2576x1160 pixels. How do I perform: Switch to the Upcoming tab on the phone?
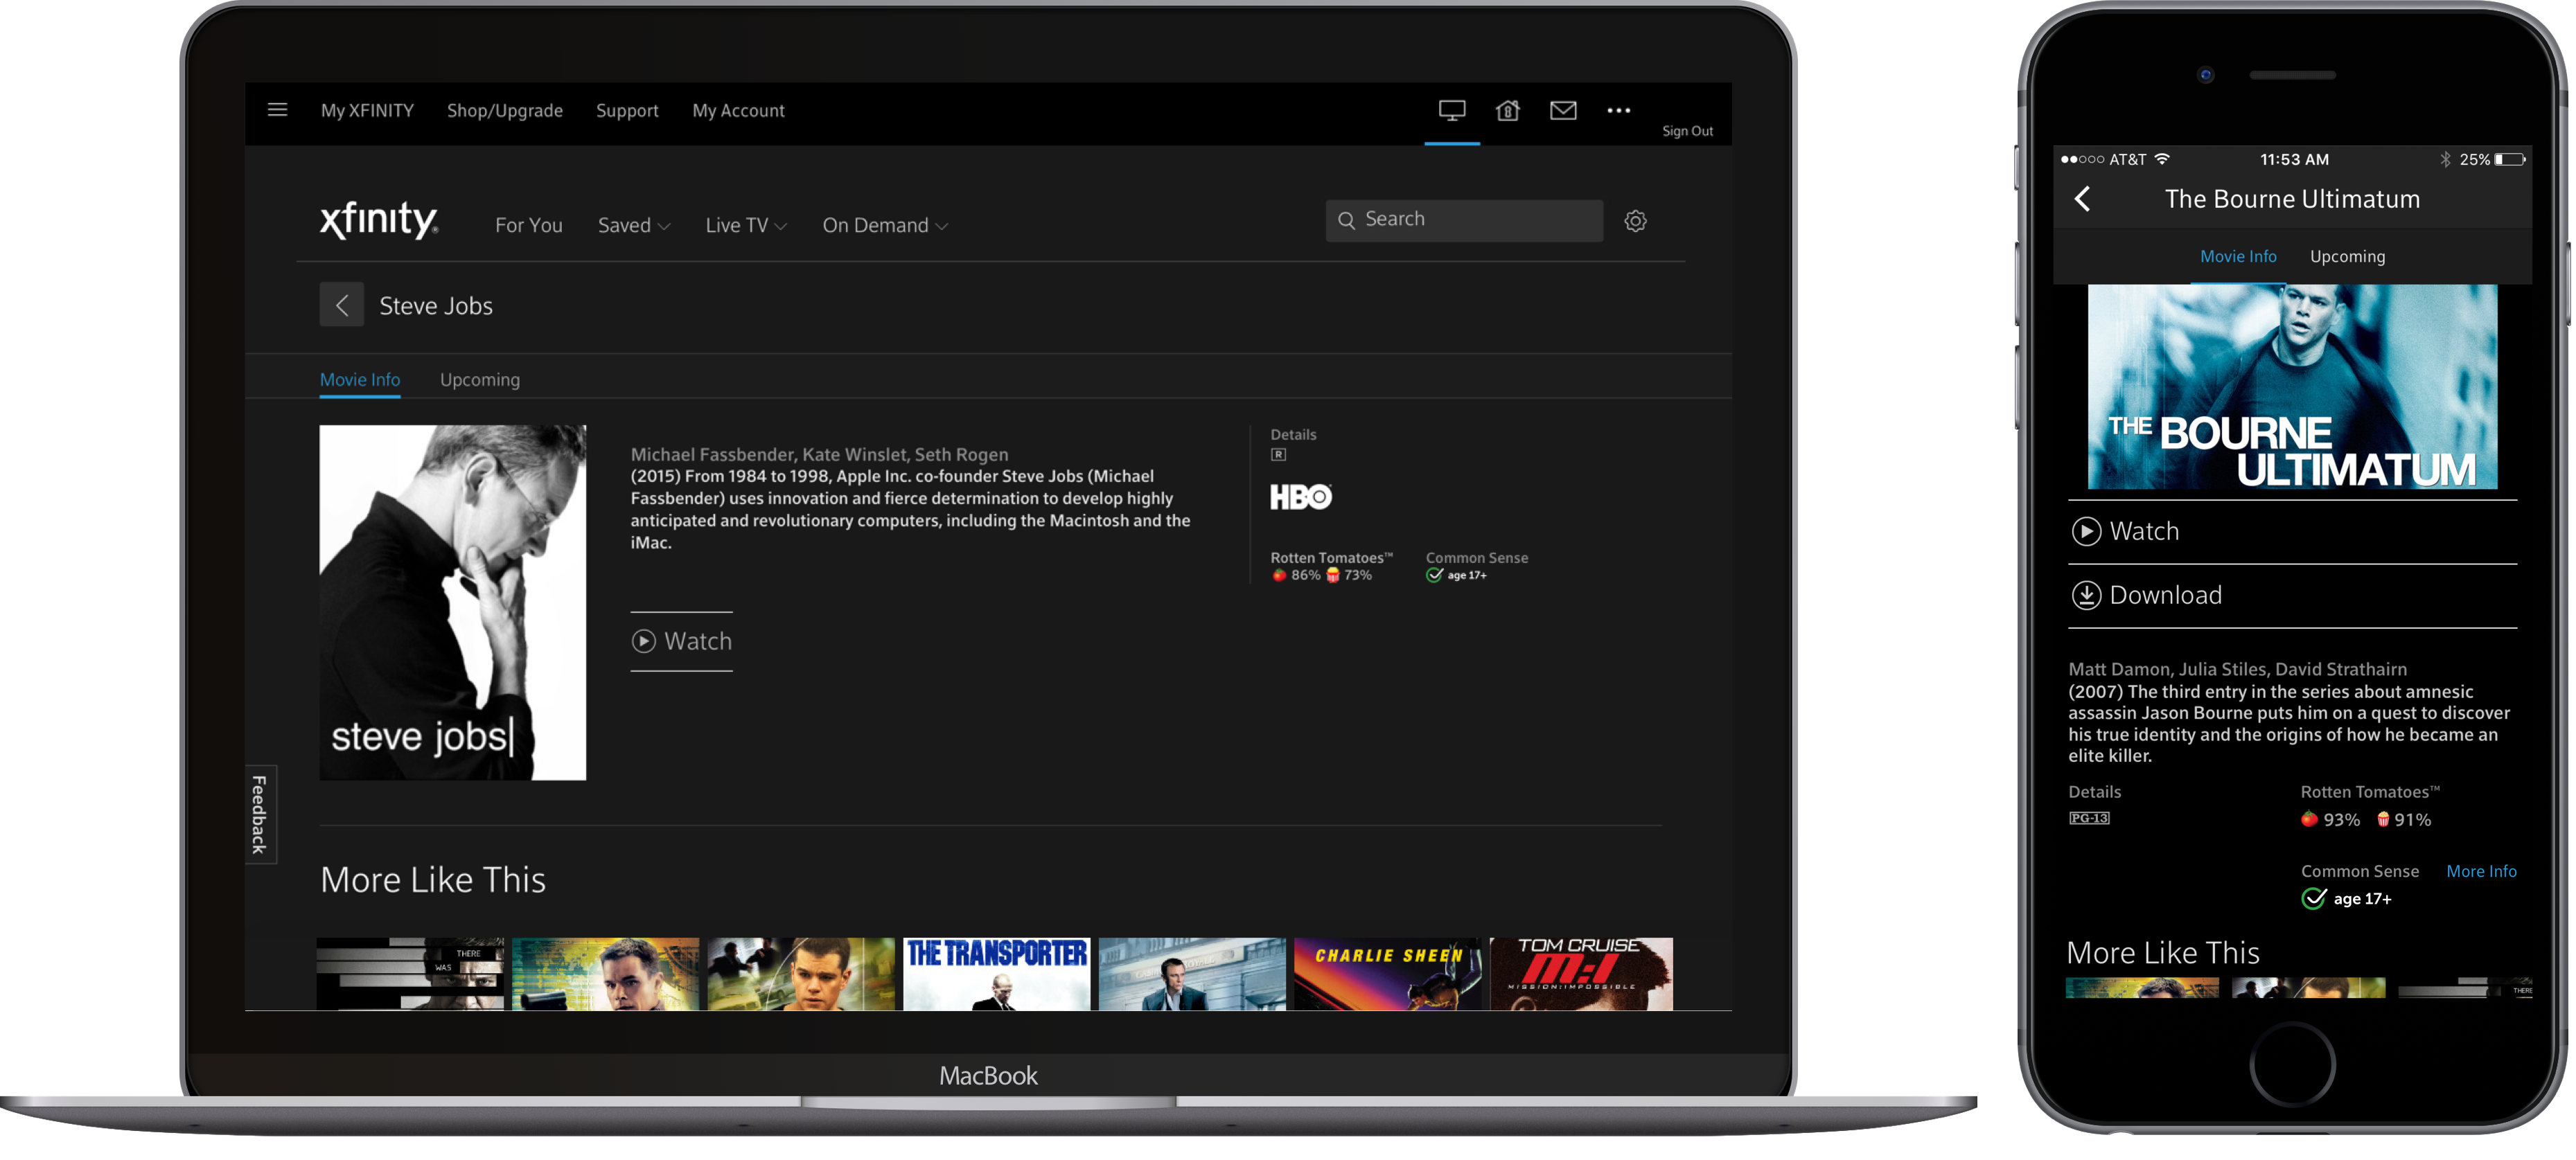pyautogui.click(x=2346, y=257)
